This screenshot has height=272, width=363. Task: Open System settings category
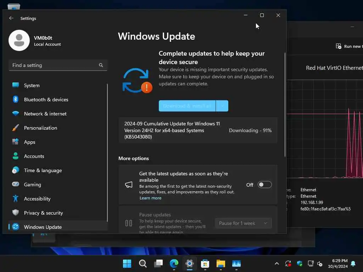[58, 85]
